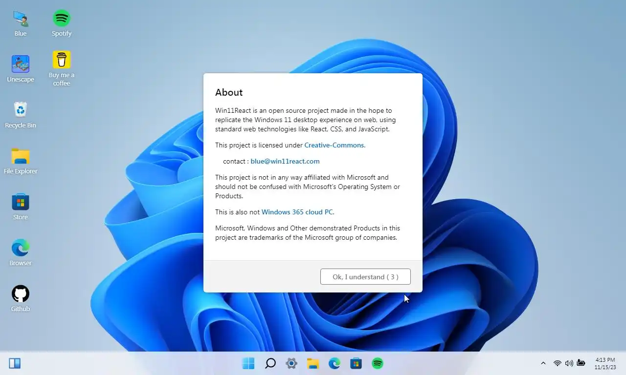
Task: Open the Browser desktop shortcut
Action: point(21,252)
